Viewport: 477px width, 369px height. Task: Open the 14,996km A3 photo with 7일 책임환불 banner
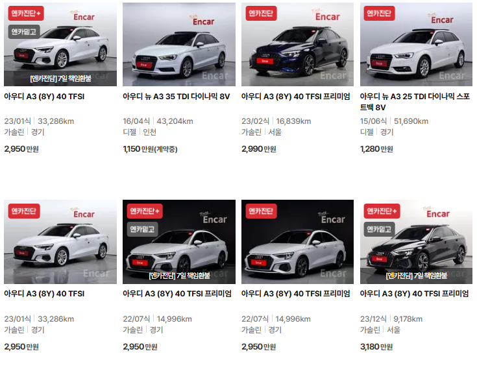pos(179,242)
